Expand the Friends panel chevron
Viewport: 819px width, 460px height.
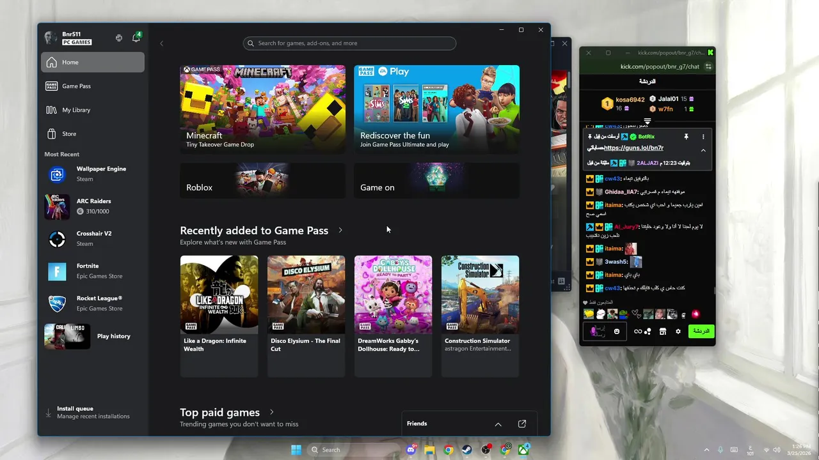498,424
